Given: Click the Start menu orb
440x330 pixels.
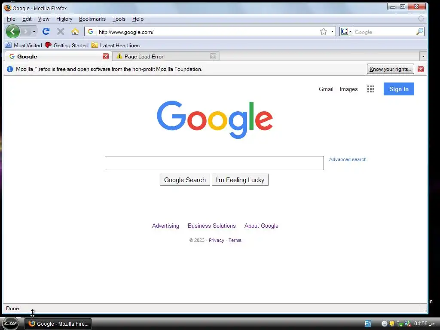Looking at the screenshot, I should pyautogui.click(x=10, y=323).
